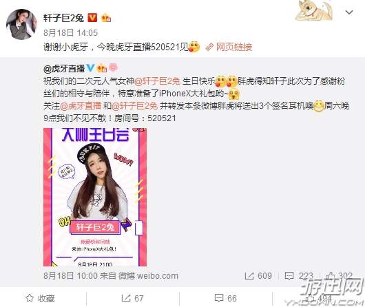Click the original post repost count 609
This screenshot has height=307, width=365.
258,276
